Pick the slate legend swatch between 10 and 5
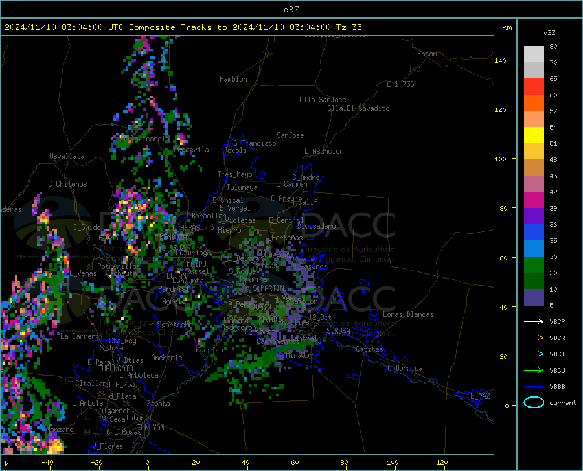The image size is (583, 471). pos(534,297)
